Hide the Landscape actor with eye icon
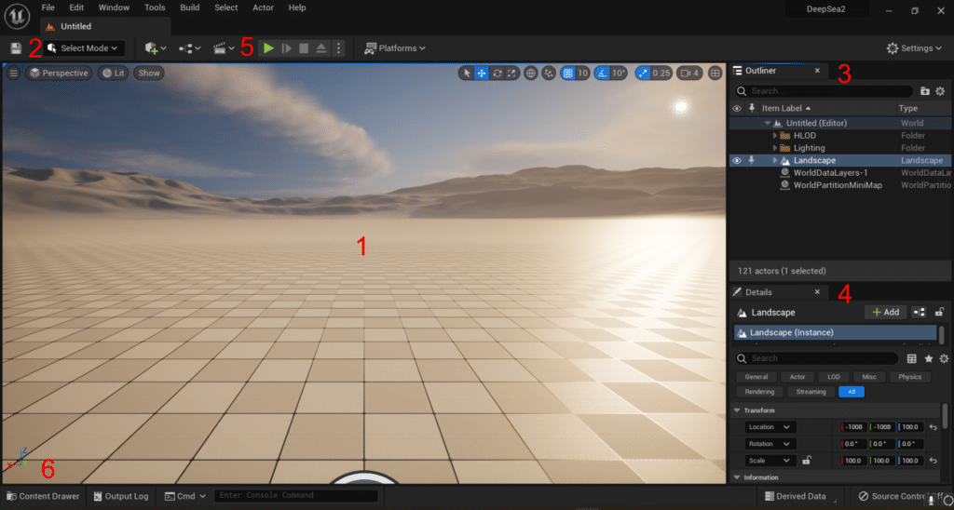Viewport: 954px width, 510px height. coord(737,160)
